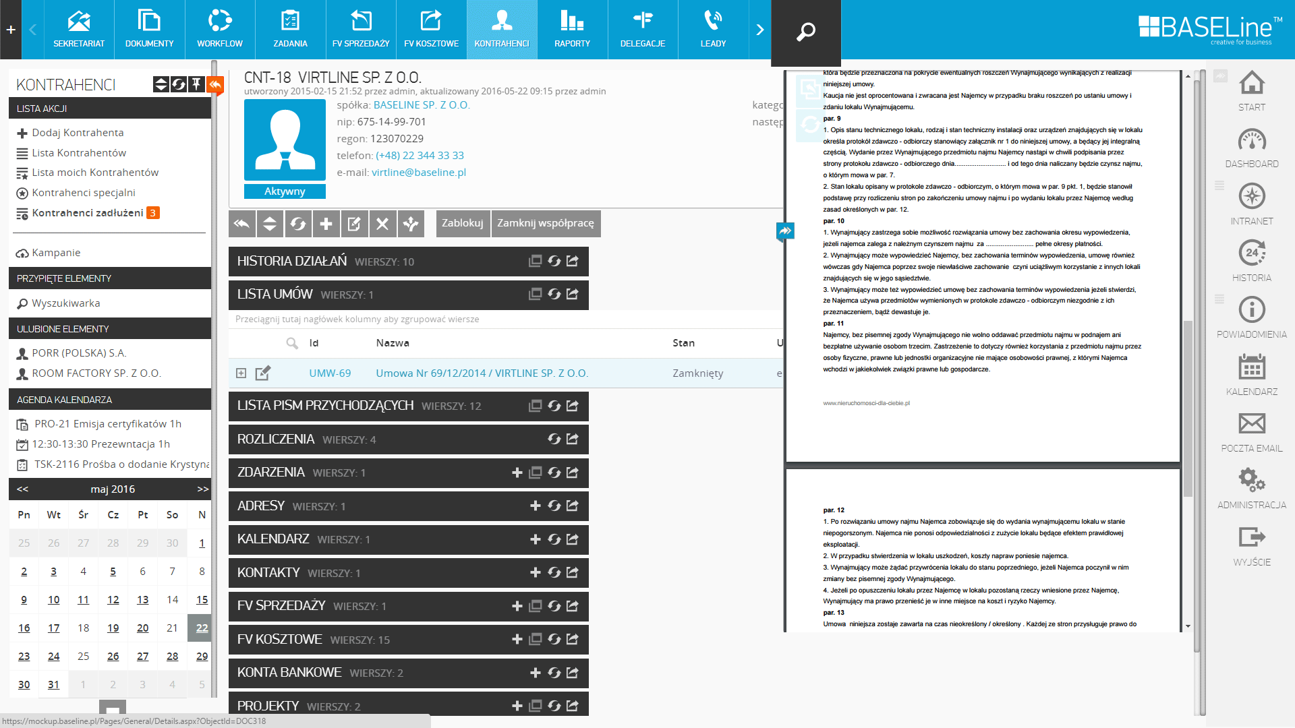Export the Konta Bankowe section
Viewport: 1295px width, 728px height.
[573, 673]
